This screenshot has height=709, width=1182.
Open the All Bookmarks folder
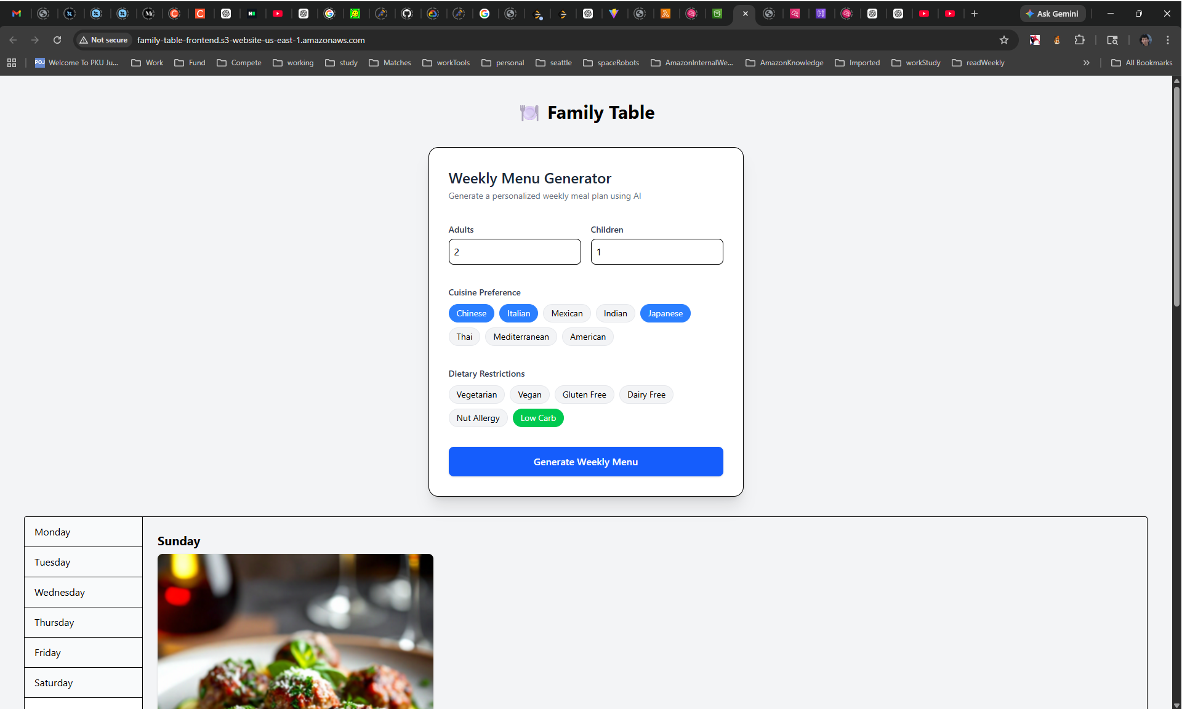pyautogui.click(x=1141, y=63)
